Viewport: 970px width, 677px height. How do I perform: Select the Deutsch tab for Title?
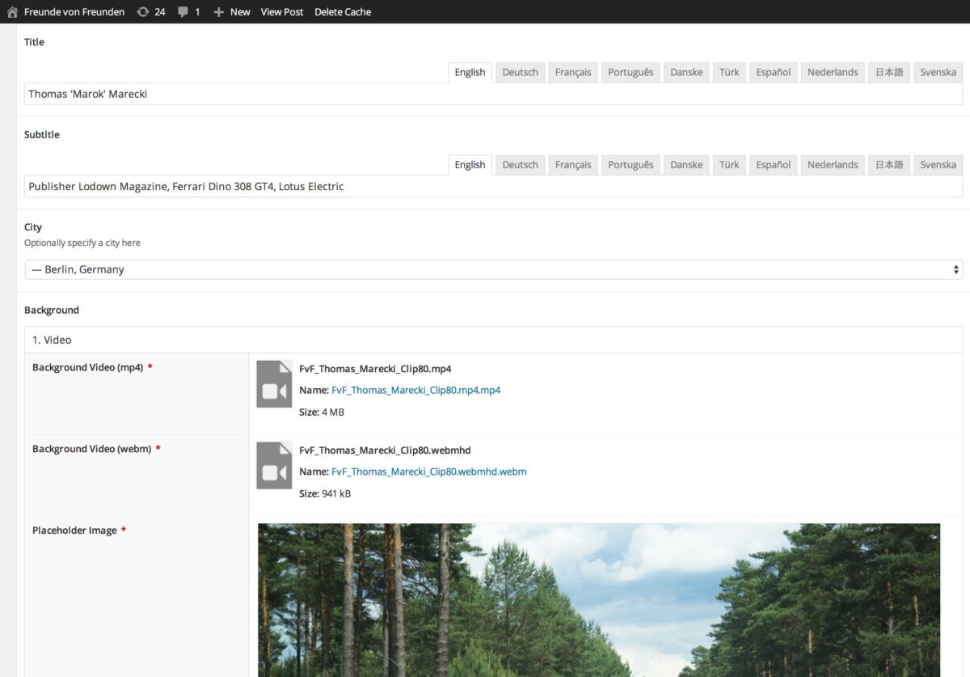click(x=520, y=72)
